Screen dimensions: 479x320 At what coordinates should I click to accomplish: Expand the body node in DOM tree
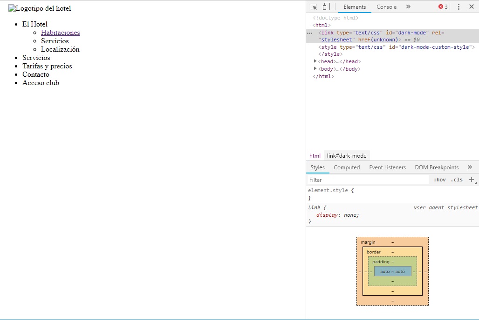coord(315,69)
